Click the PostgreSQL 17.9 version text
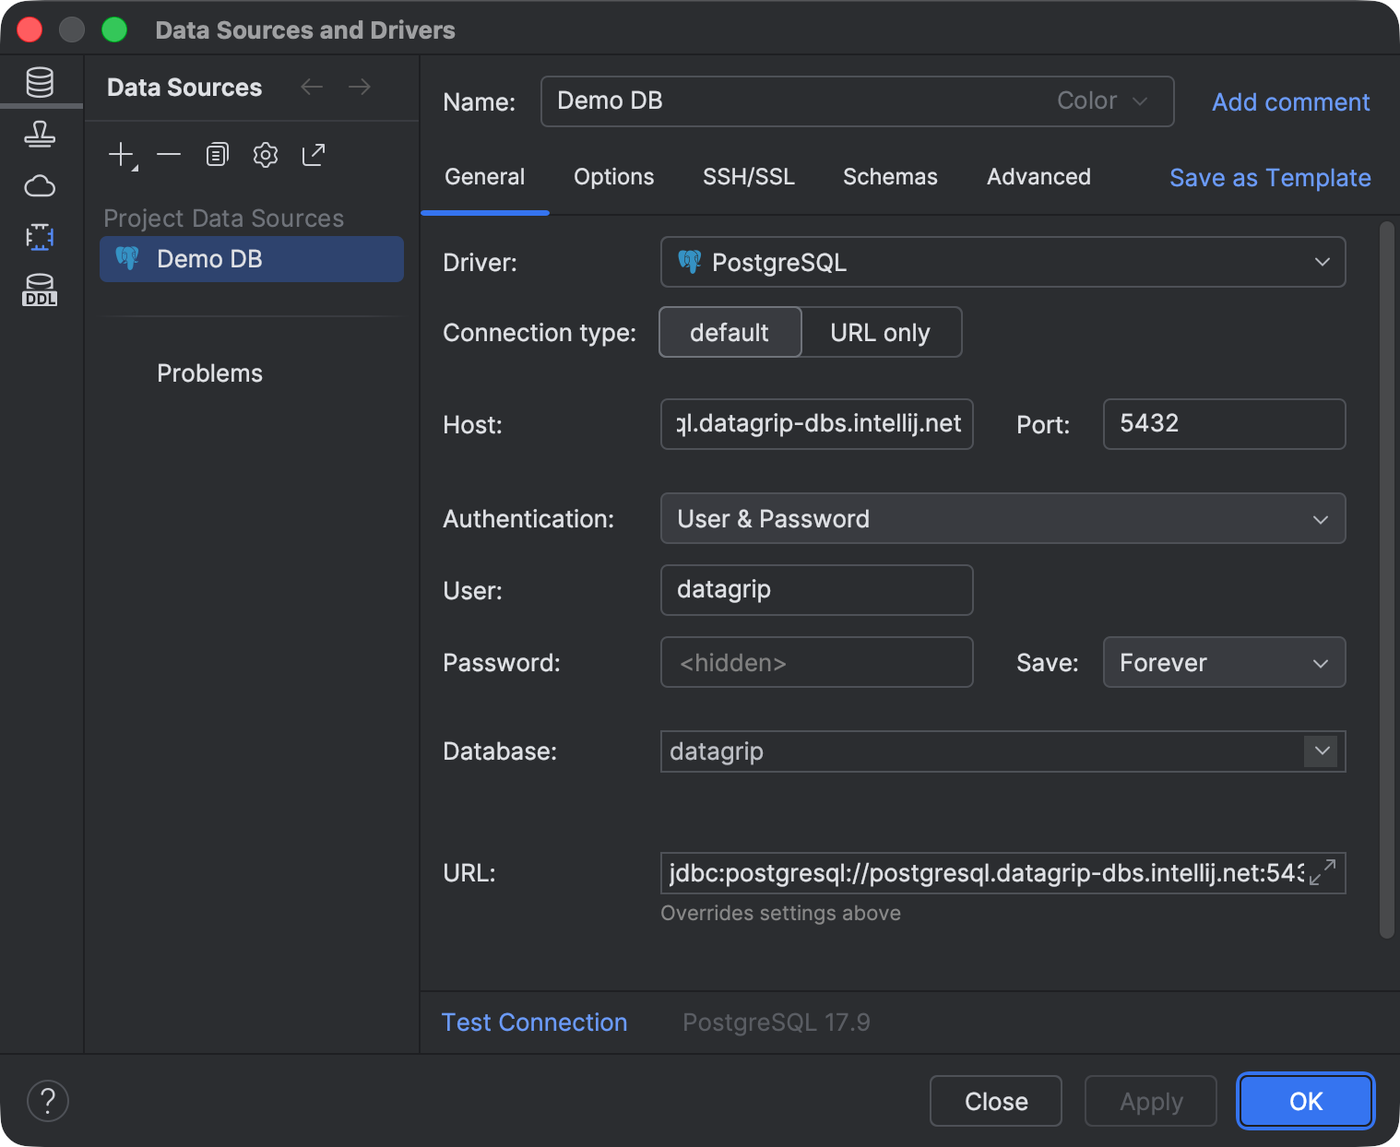Screen dimensions: 1400x1147 pyautogui.click(x=777, y=1022)
